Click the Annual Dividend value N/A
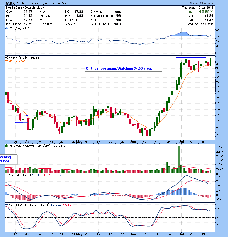Image resolution: width=228 pixels, height=237 pixels. (118, 16)
